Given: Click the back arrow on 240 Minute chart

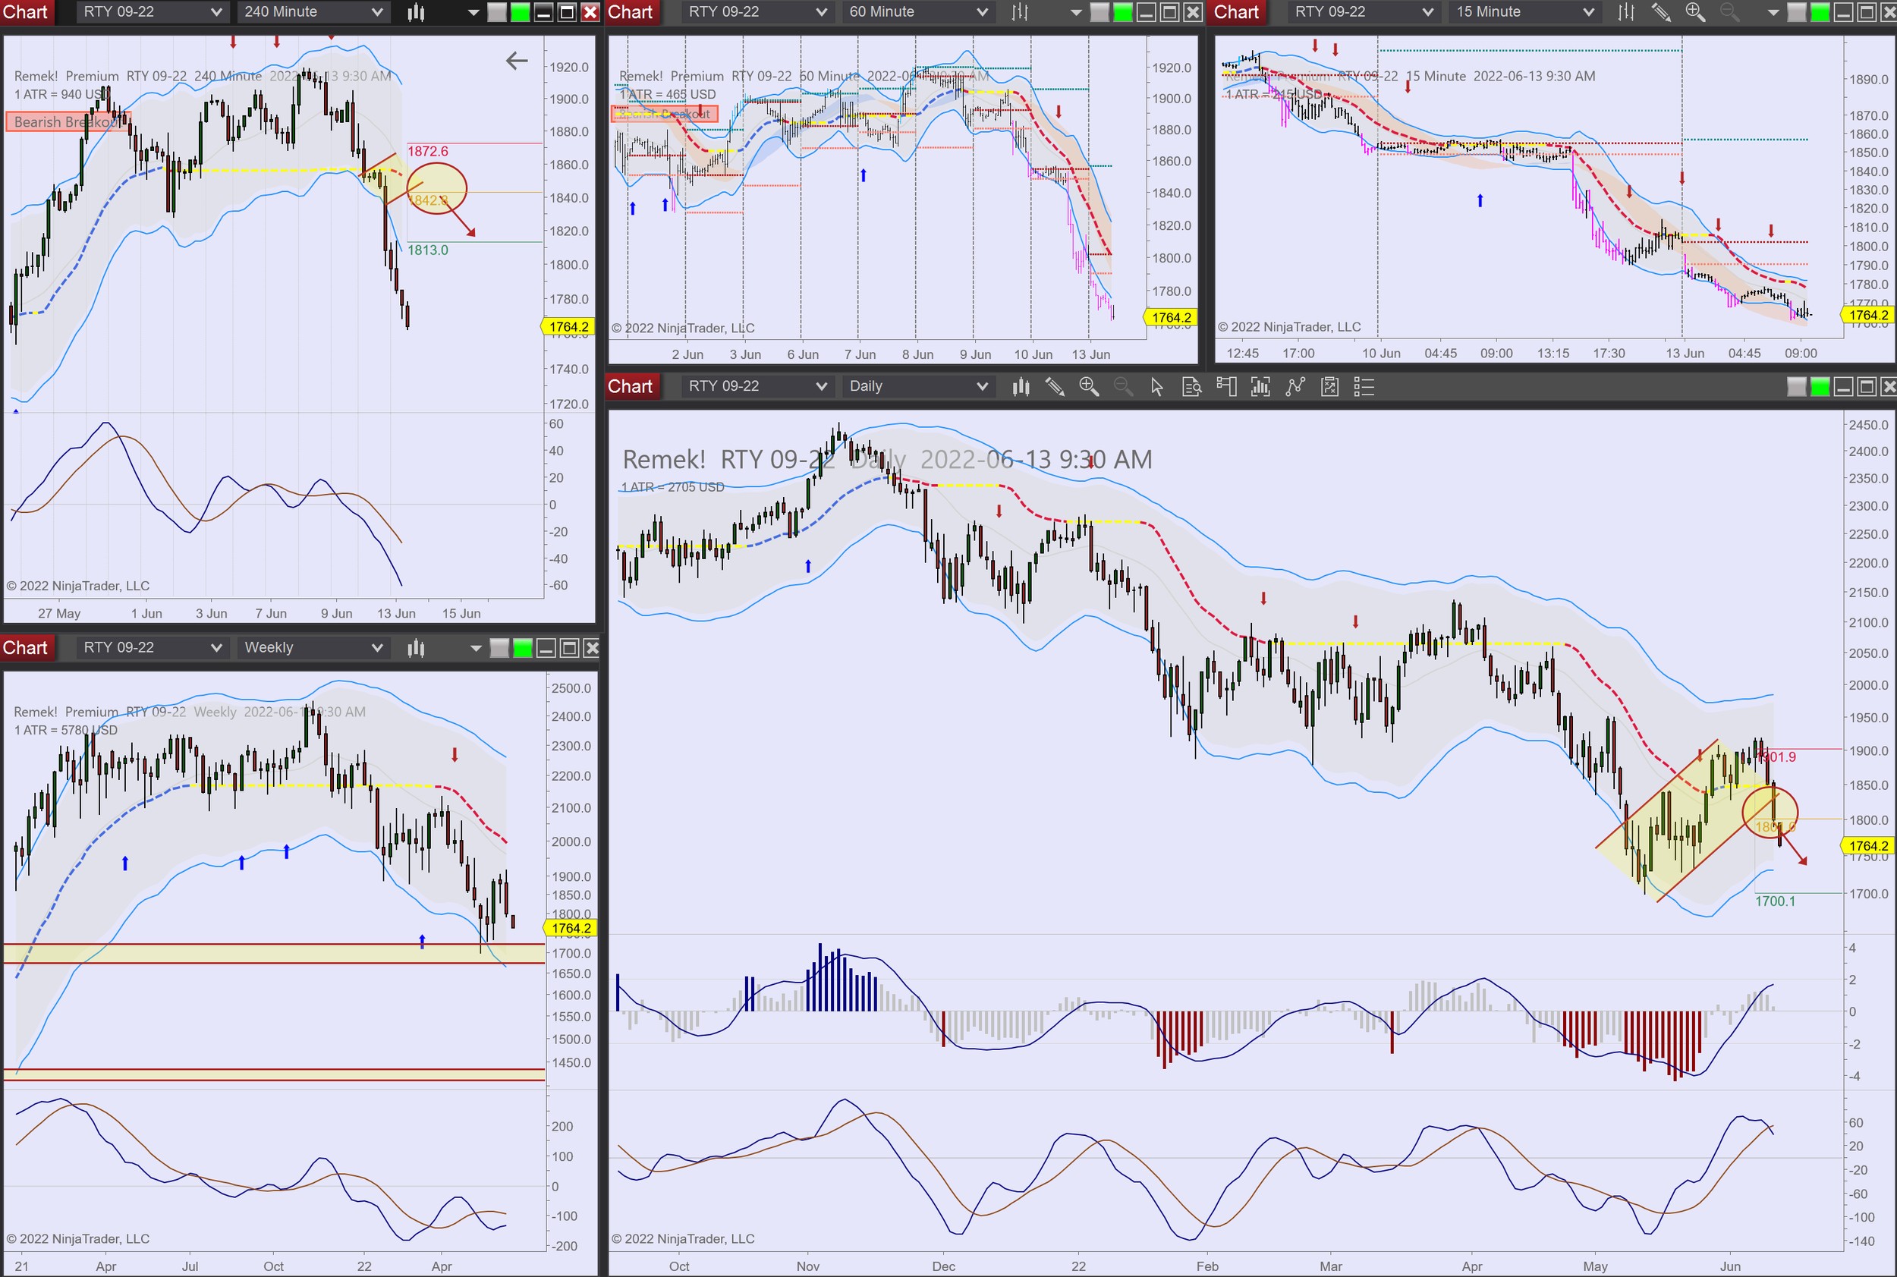Looking at the screenshot, I should click(517, 61).
